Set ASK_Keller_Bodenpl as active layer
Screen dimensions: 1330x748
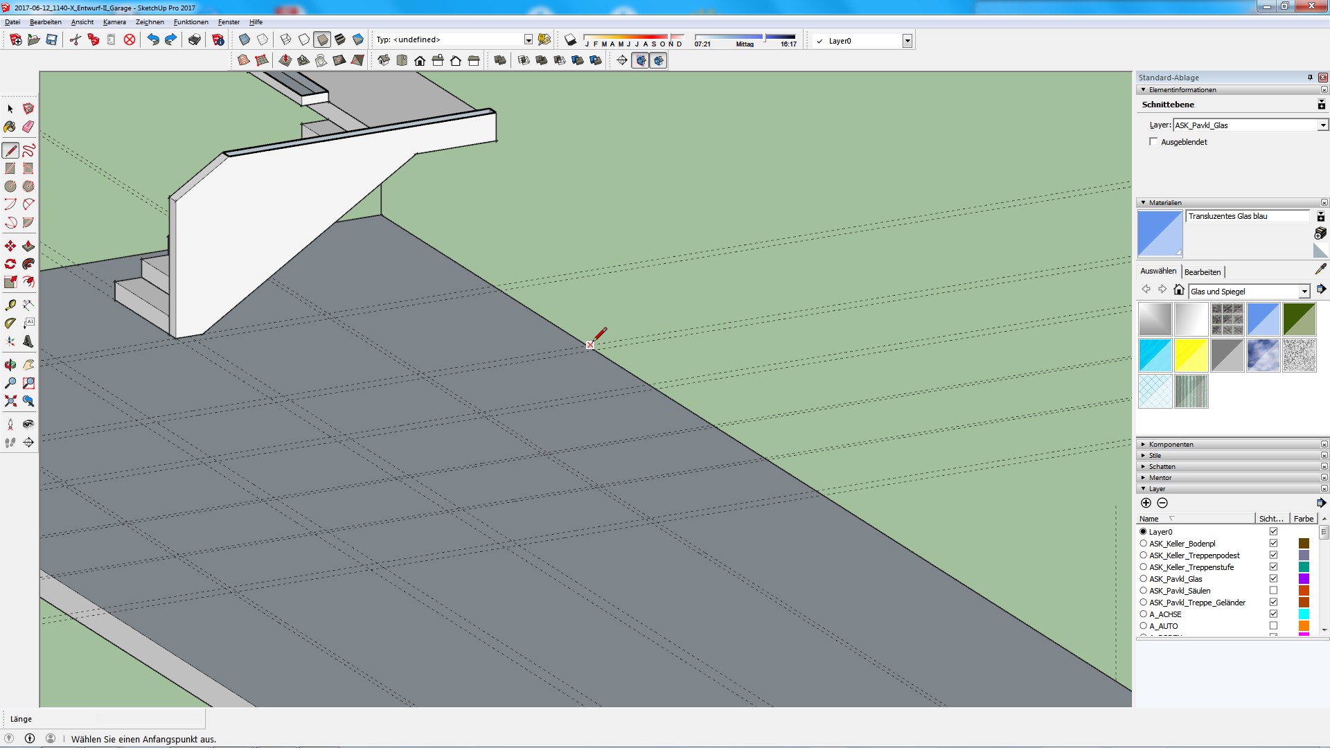(1144, 544)
